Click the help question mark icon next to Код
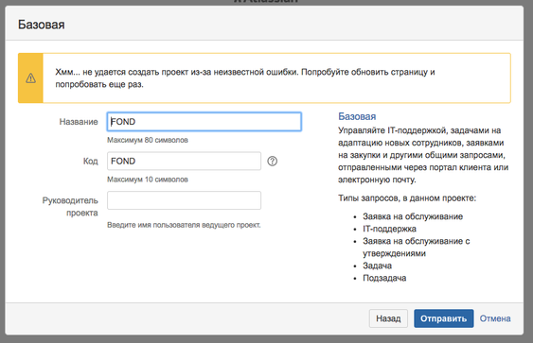Viewport: 533px width, 343px height. [272, 162]
